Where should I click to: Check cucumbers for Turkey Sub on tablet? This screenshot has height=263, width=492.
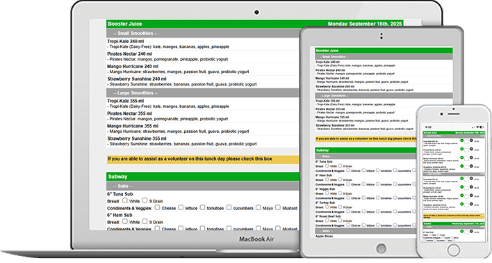pyautogui.click(x=395, y=211)
